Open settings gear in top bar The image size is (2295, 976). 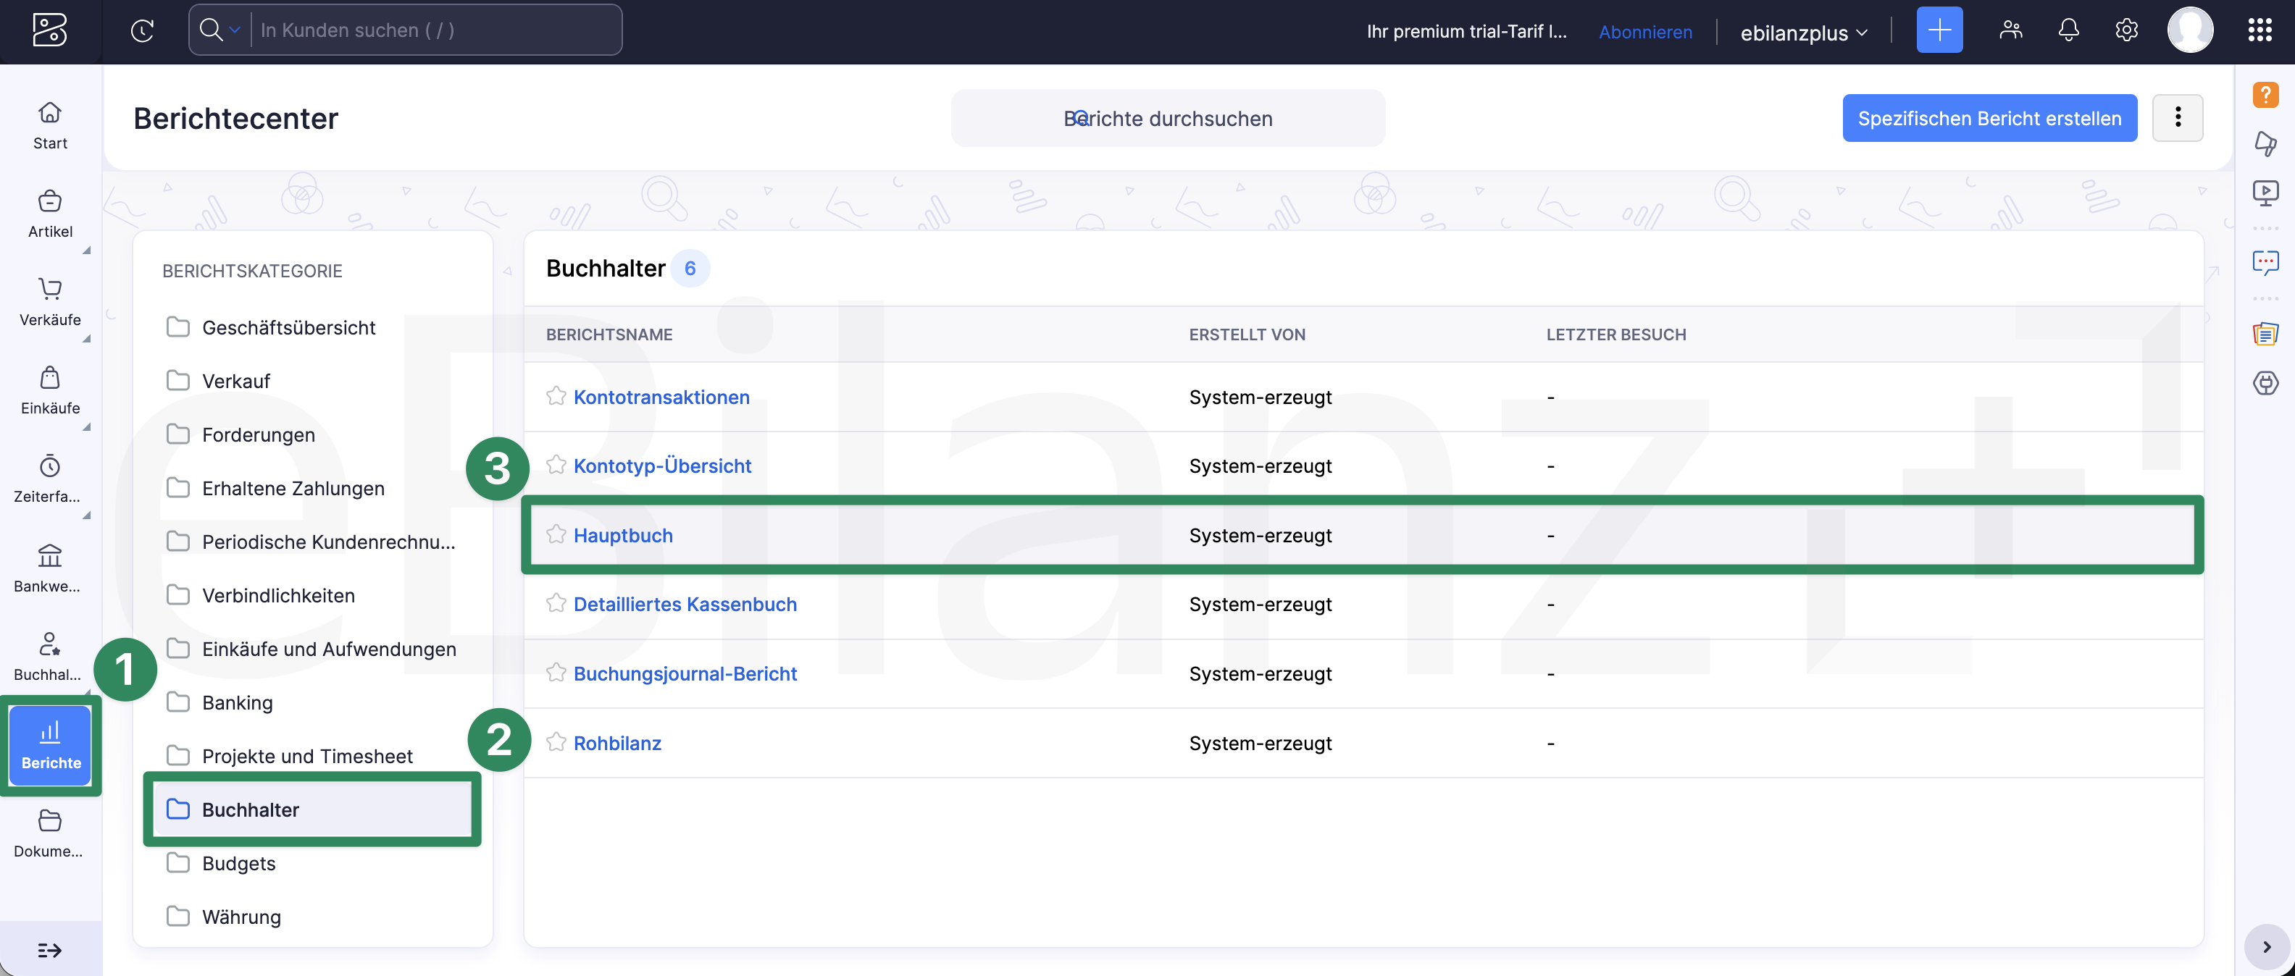pos(2125,30)
